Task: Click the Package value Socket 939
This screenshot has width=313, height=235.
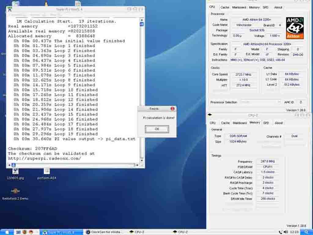Action: click(x=257, y=30)
